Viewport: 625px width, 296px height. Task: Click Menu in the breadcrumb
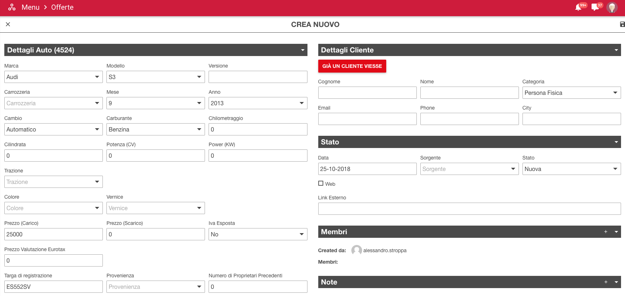[x=31, y=8]
